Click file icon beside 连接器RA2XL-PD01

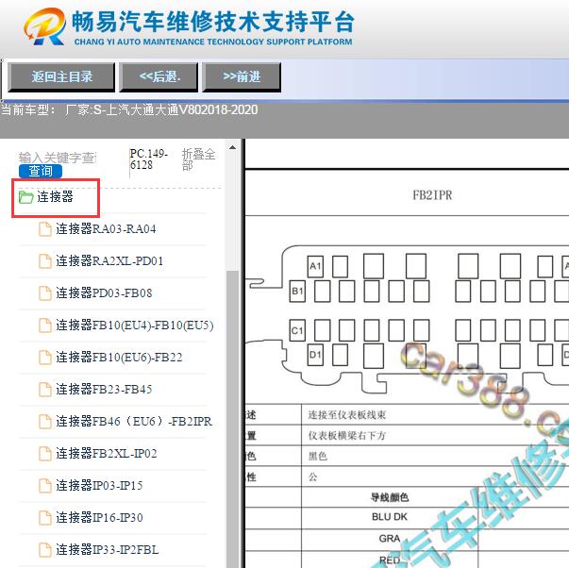click(45, 261)
